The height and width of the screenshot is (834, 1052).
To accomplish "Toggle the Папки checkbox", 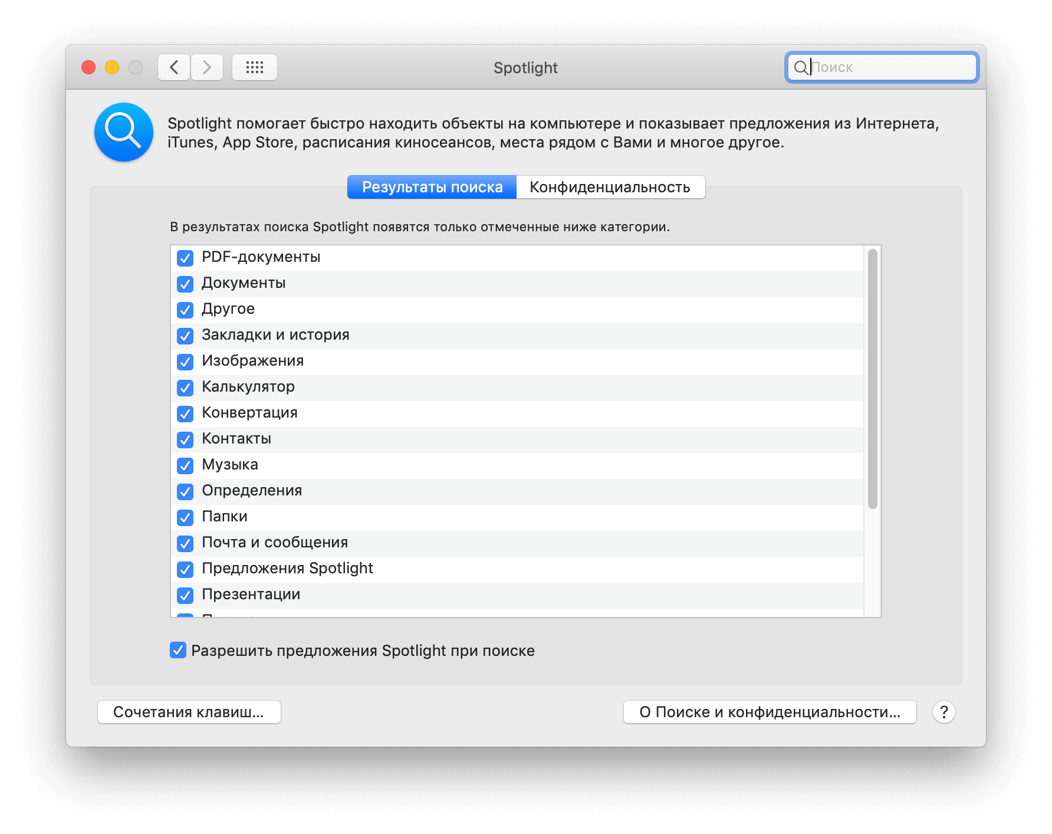I will coord(185,517).
